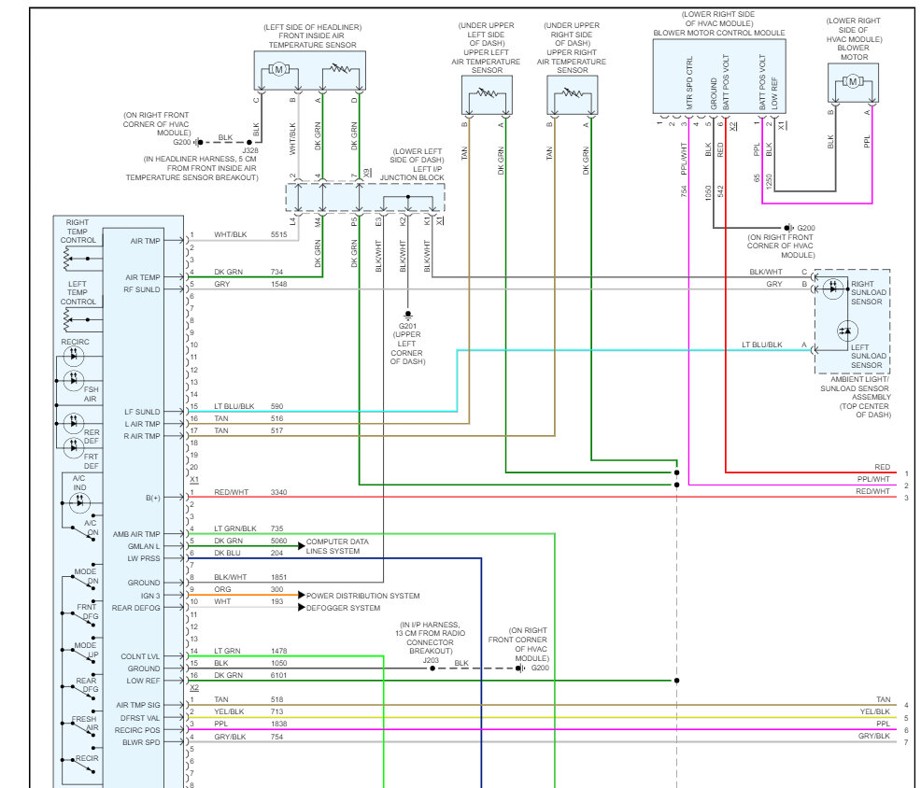921x788 pixels.
Task: Click the arrow pointing to Power Distribution System
Action: 302,595
